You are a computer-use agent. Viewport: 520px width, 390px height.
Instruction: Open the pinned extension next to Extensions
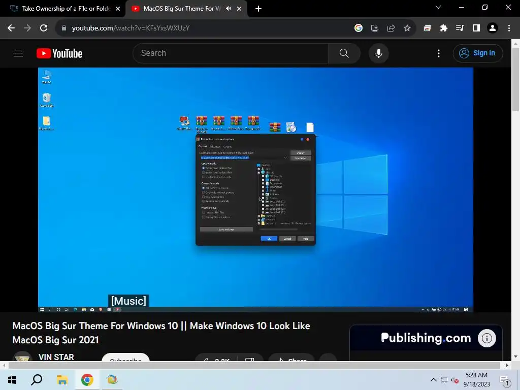(x=427, y=28)
